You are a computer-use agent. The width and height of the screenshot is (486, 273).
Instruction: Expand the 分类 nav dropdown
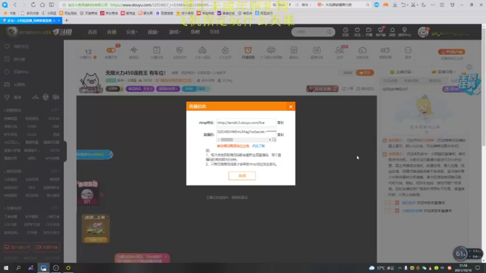(x=132, y=32)
